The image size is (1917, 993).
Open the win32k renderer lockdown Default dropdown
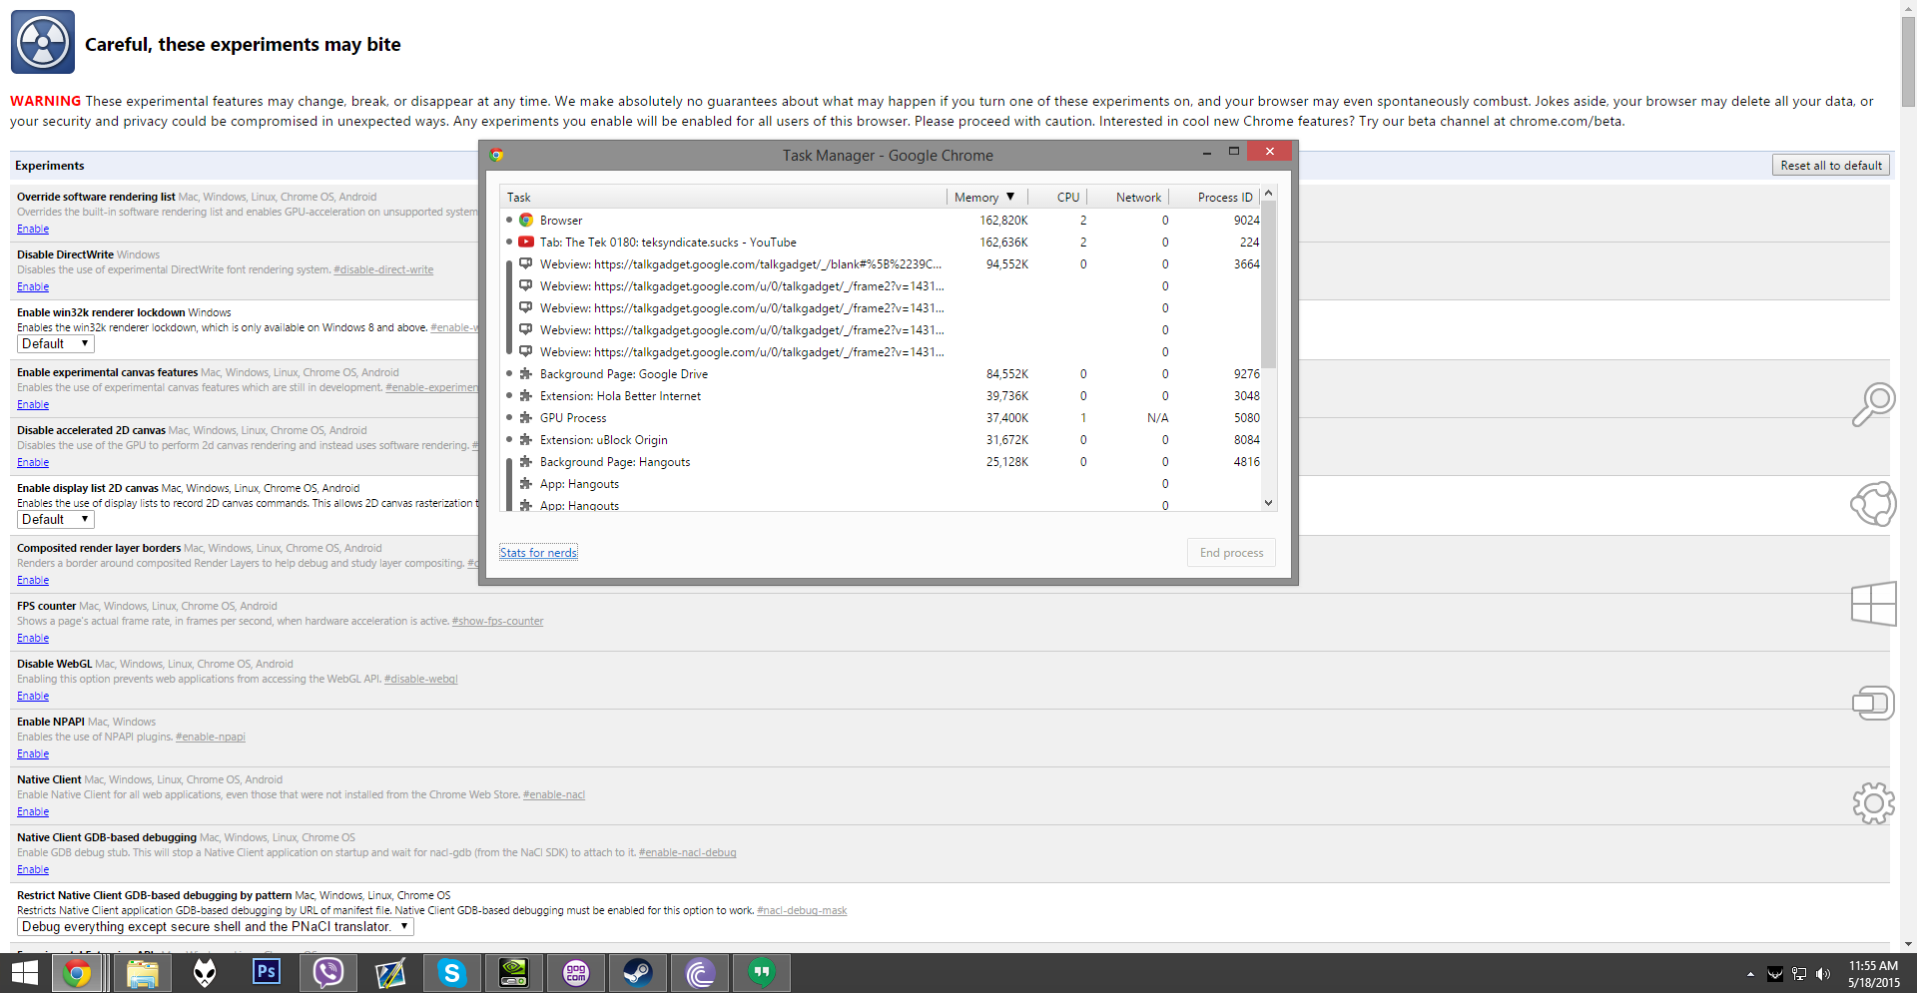click(56, 344)
